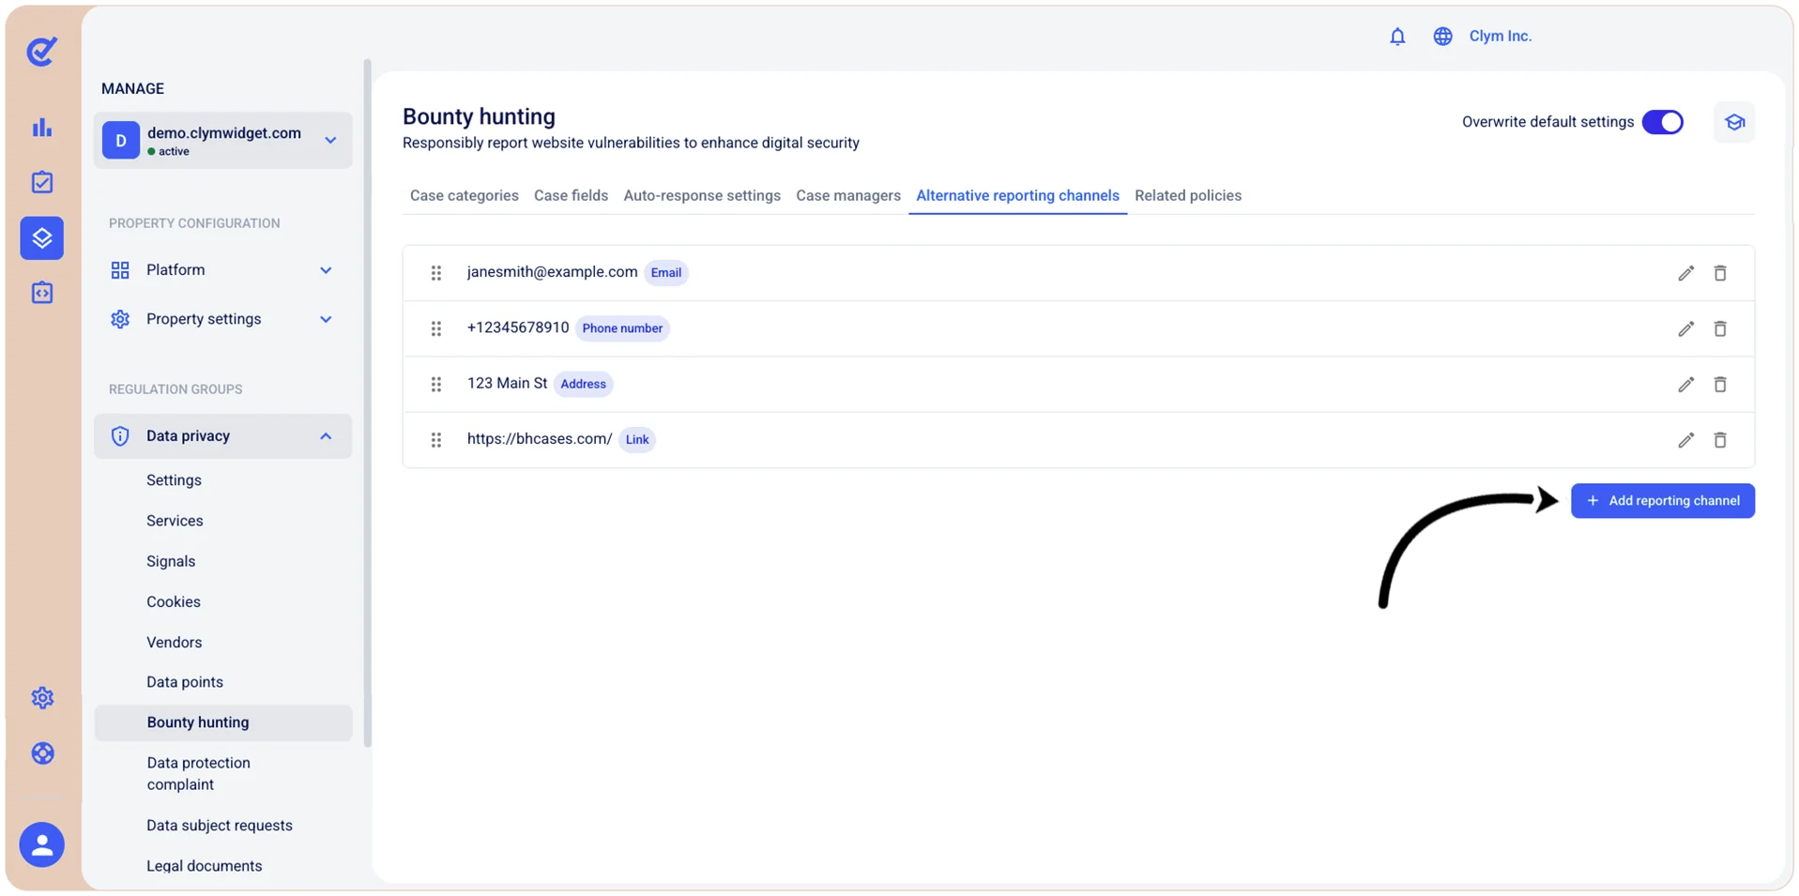Edit the janesmith@example.com channel
Viewport: 1799px width, 896px height.
1686,273
